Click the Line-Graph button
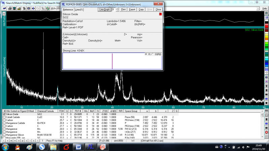269x151 pixels. [x=105, y=9]
